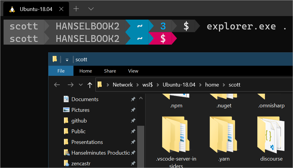Viewport: 293px width, 168px height.
Task: Open Quick Access Toolbar customize dropdown
Action: point(67,60)
